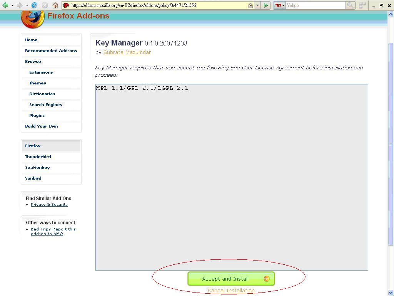This screenshot has width=394, height=296.
Task: Click inside the license agreement text box
Action: pyautogui.click(x=232, y=177)
